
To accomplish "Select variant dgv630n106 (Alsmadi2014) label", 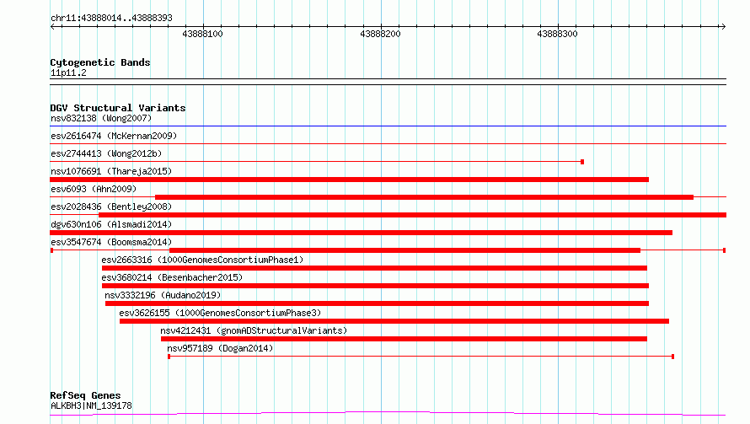I will point(111,224).
